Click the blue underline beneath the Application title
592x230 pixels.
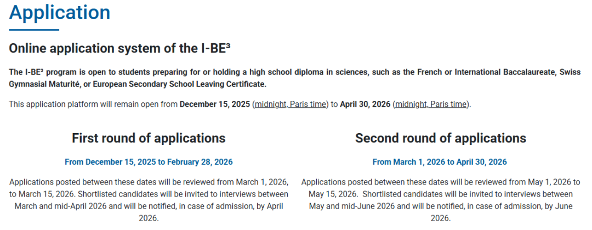pyautogui.click(x=34, y=29)
